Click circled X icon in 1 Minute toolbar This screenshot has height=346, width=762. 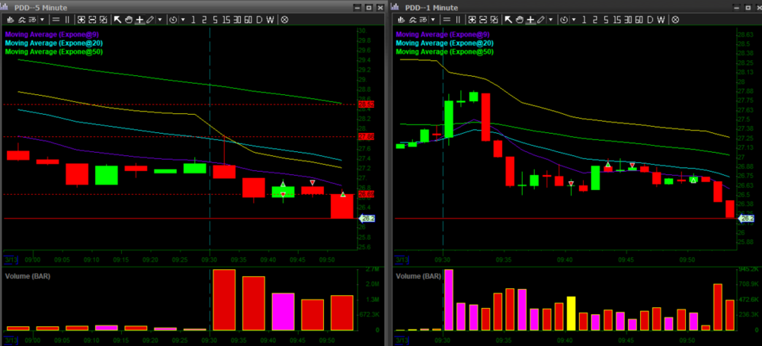pos(674,19)
